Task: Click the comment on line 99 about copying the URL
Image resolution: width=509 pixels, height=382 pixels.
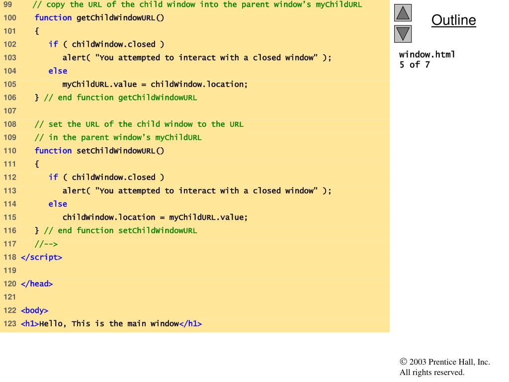Action: click(x=197, y=4)
